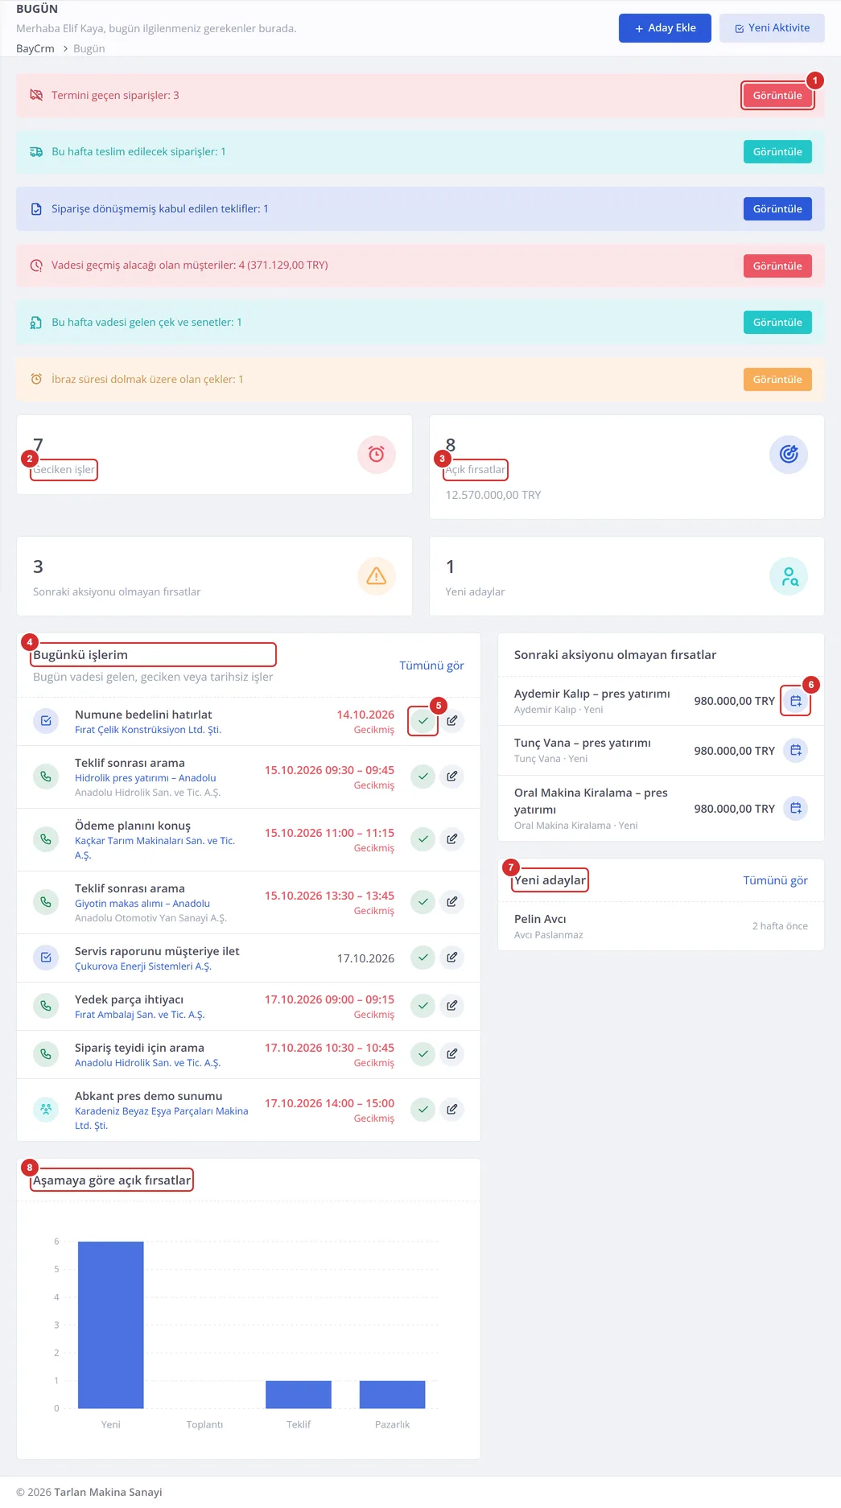841x1508 pixels.
Task: Complete the "Yedek parça ihtiyacı" call
Action: pos(423,1006)
